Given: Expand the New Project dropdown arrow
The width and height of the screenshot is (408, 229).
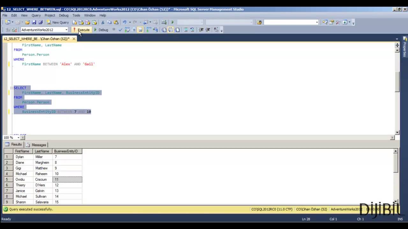Looking at the screenshot, I should point(12,22).
